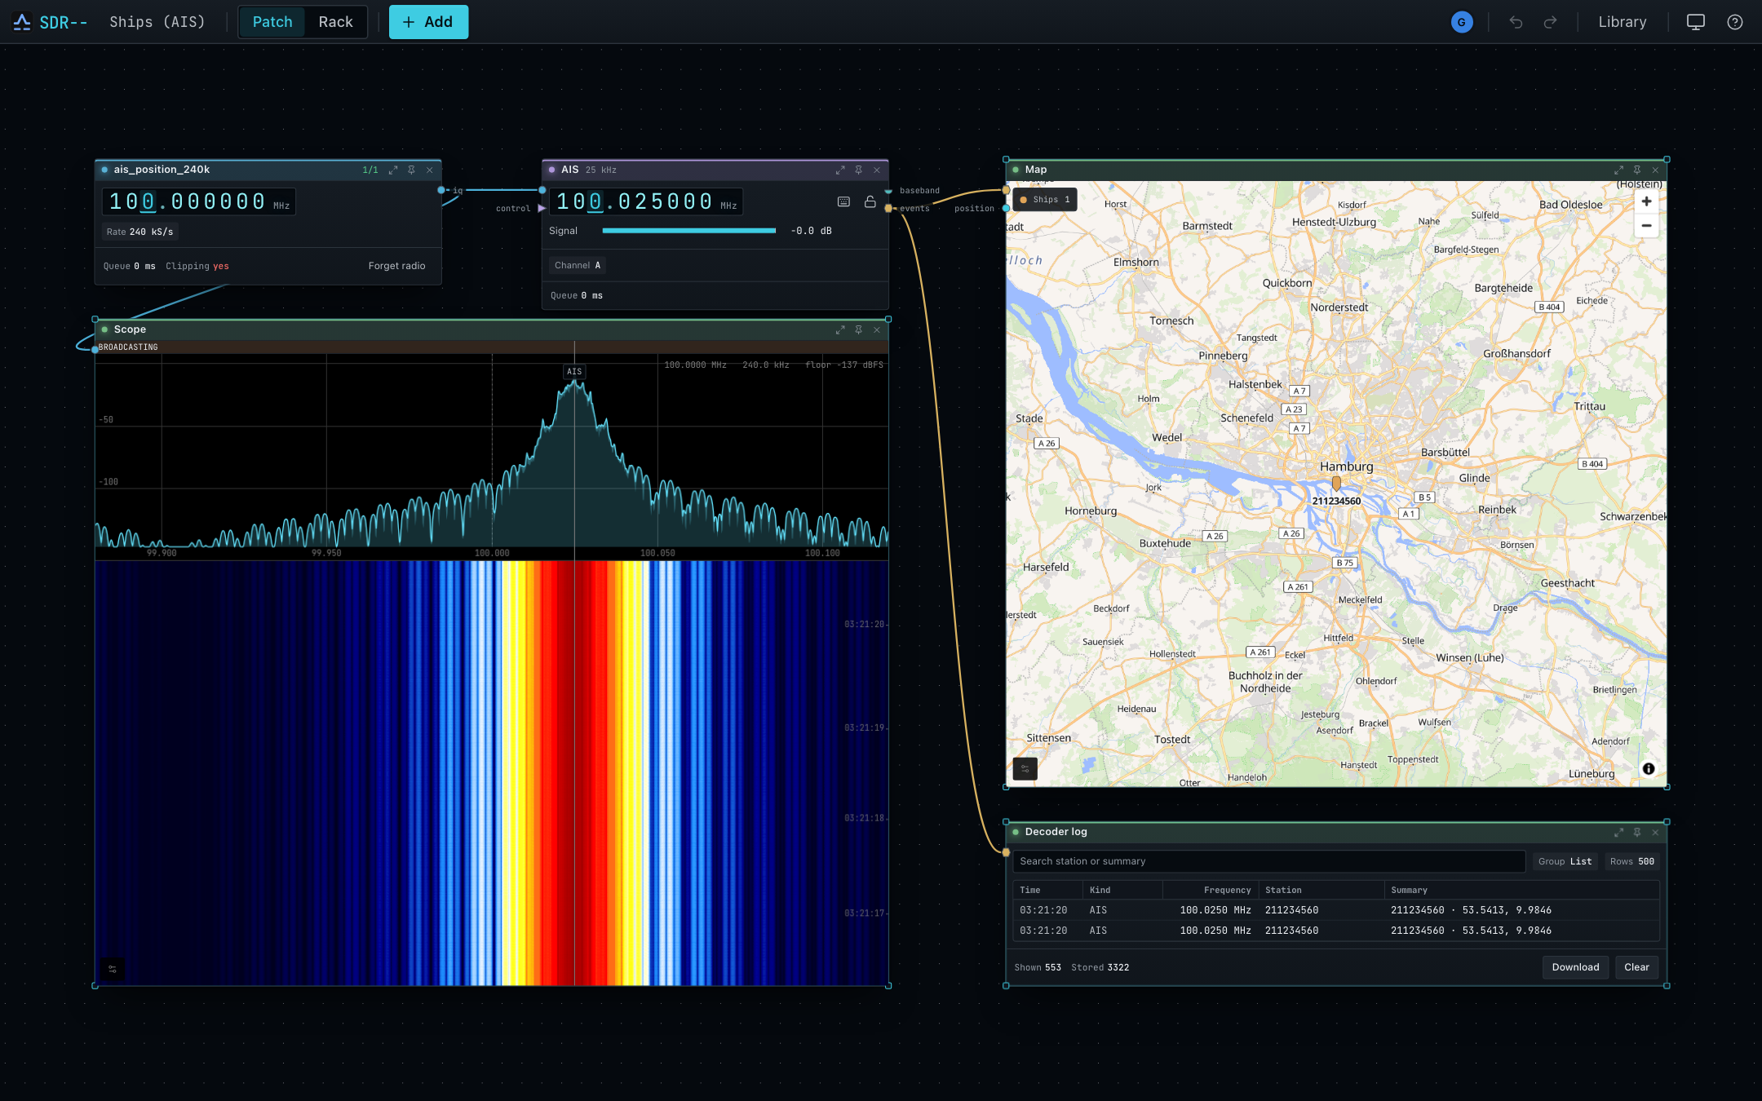Click the Add button
The image size is (1762, 1101).
tap(428, 22)
